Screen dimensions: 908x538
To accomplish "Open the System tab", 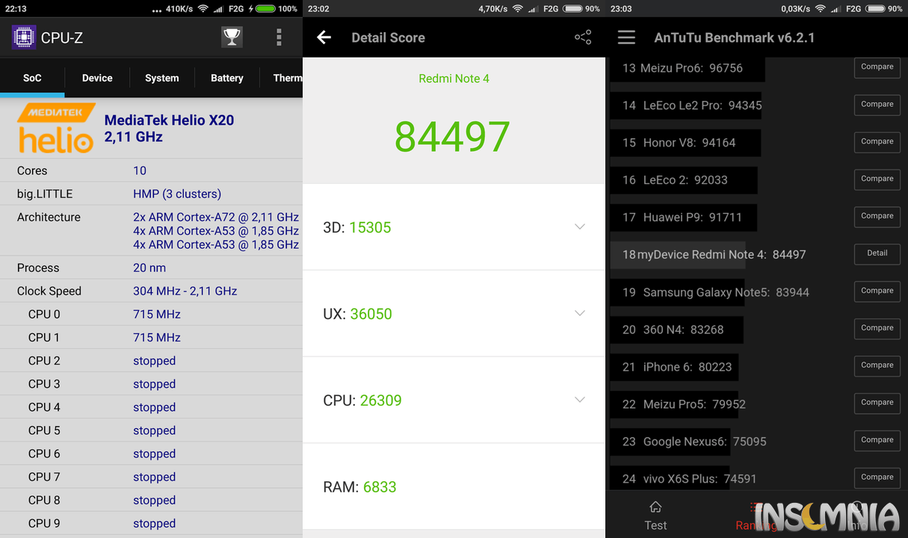I will tap(162, 78).
